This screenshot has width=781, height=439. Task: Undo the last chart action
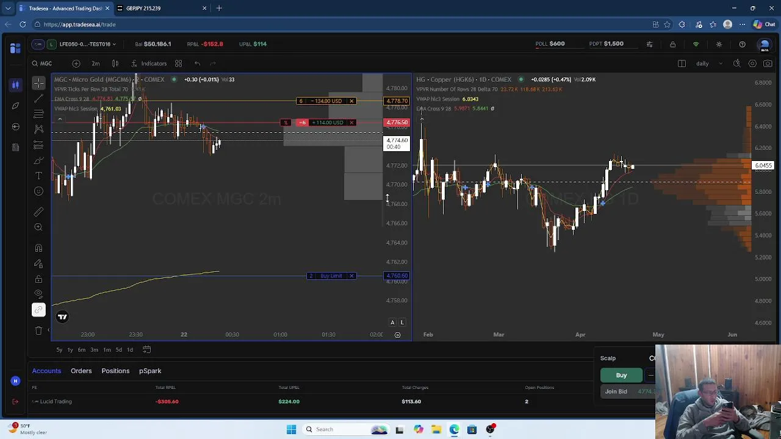[x=197, y=63]
